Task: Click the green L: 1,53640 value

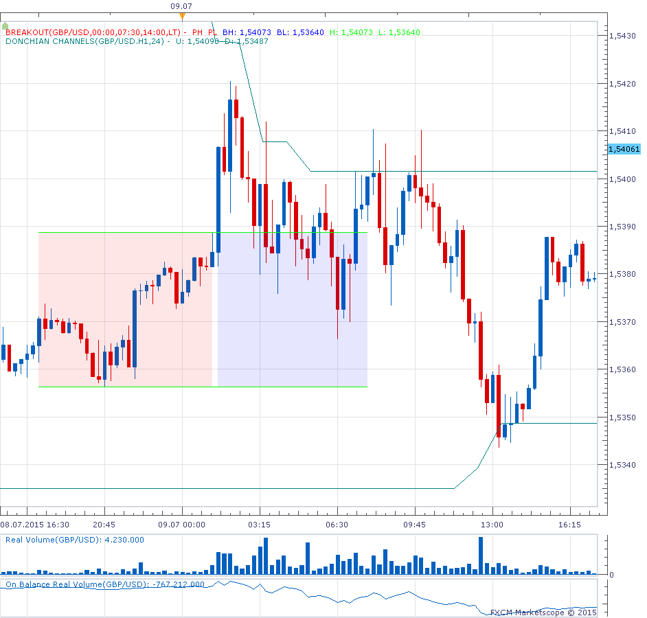Action: 399,32
